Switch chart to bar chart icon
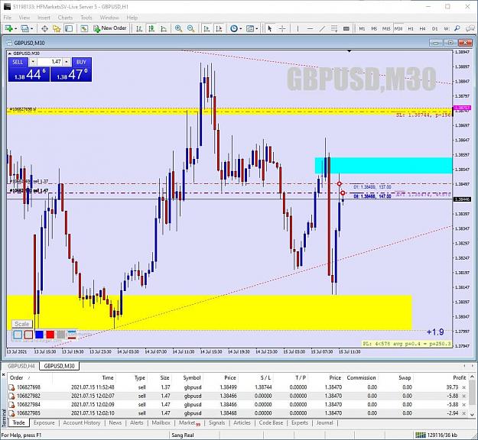The width and height of the screenshot is (478, 440). (x=139, y=28)
